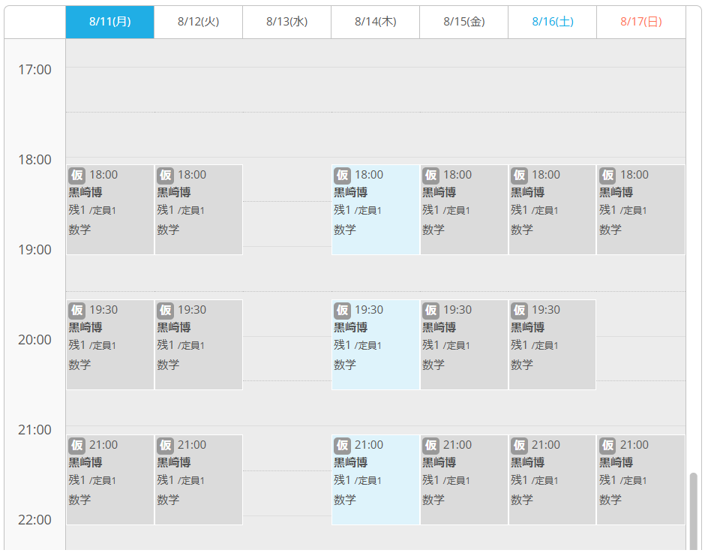Click the 仮 badge on 8/11 21:00 slot
Screen dimensions: 708x556
pos(76,446)
